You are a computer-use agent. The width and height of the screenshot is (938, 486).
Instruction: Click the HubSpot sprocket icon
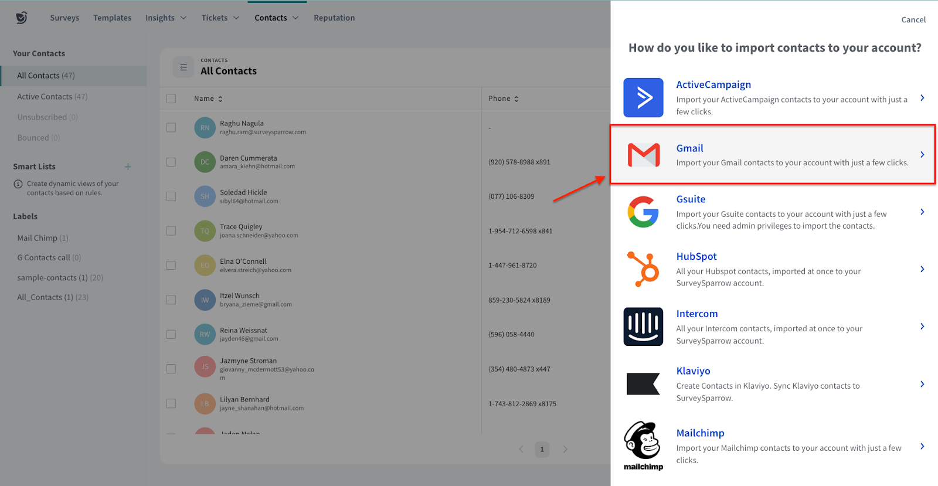[x=643, y=269]
